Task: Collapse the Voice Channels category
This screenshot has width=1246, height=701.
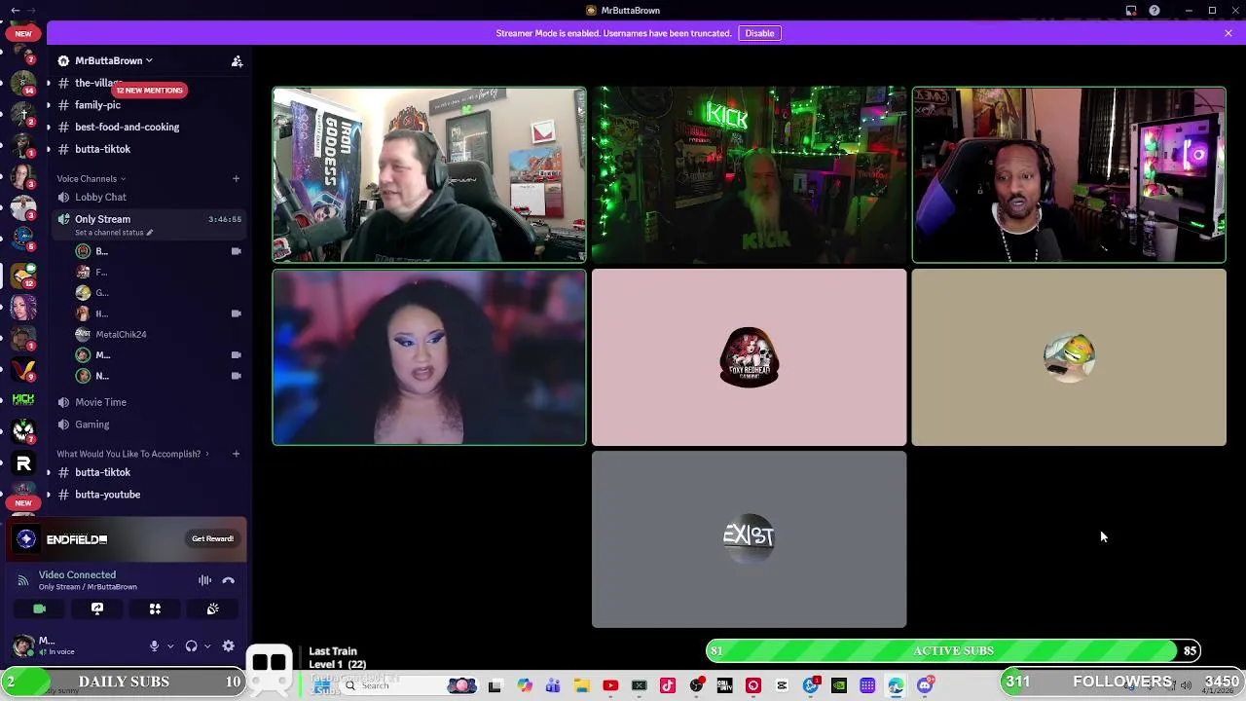Action: point(91,179)
